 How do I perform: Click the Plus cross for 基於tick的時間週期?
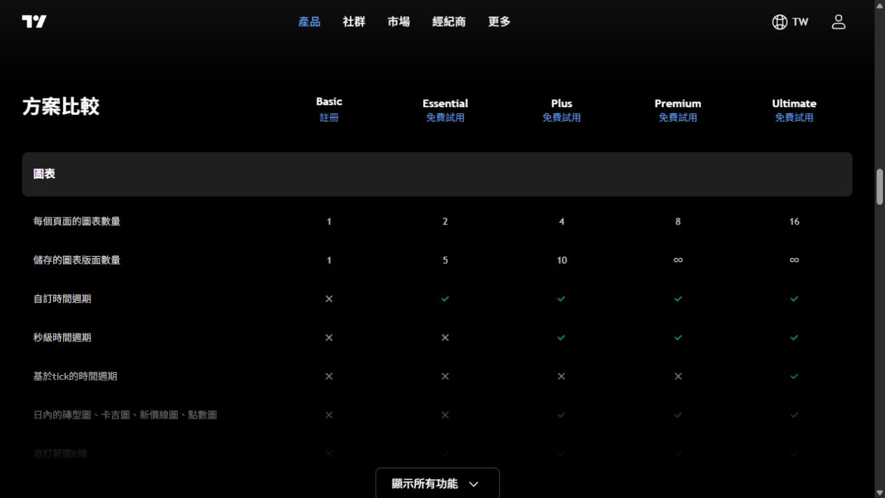tap(561, 376)
